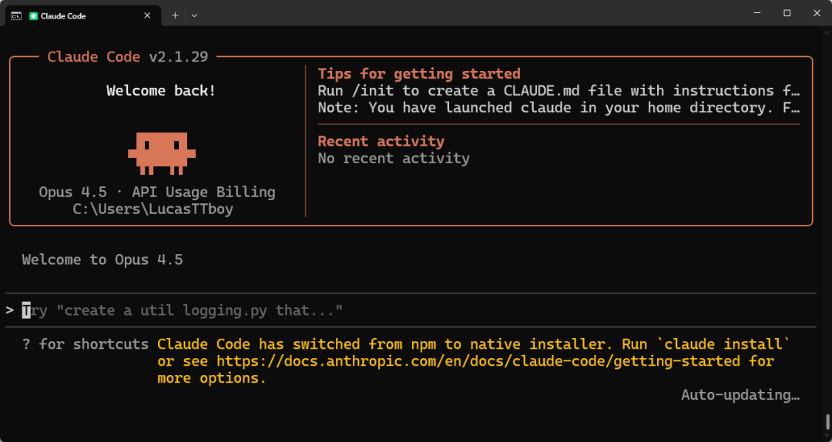
Task: Open a new tab with the plus button
Action: (x=175, y=15)
